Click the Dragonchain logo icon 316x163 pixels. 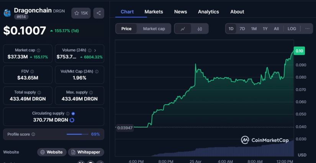pos(7,13)
